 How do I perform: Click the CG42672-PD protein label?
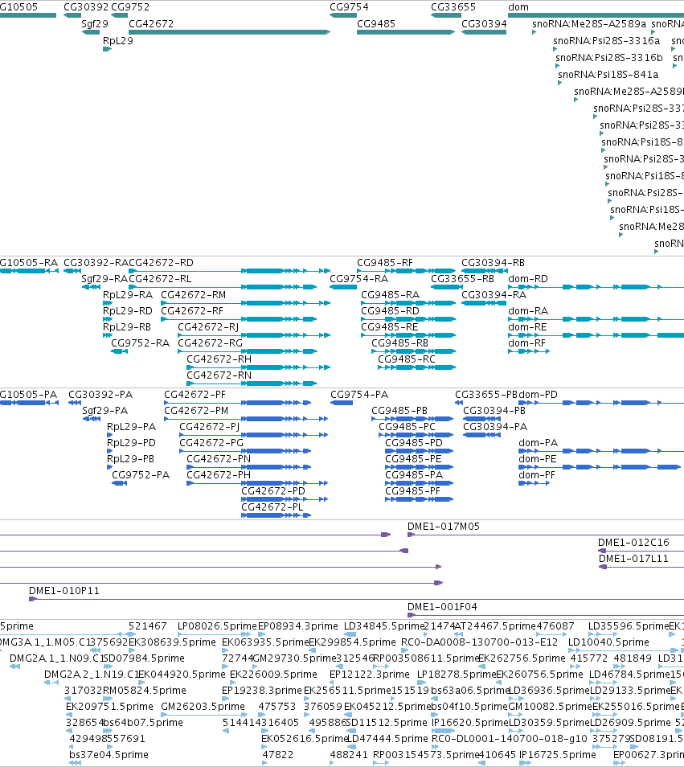(x=273, y=491)
